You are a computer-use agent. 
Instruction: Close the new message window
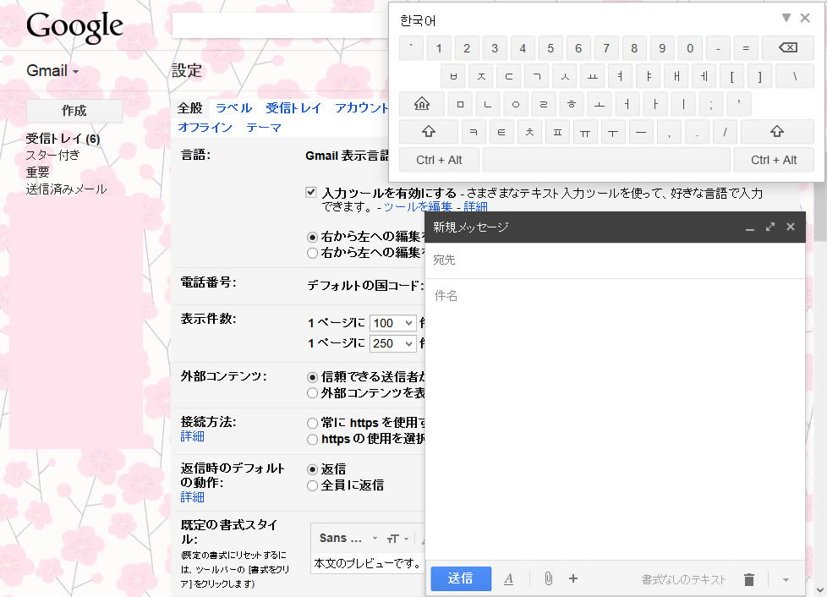790,227
